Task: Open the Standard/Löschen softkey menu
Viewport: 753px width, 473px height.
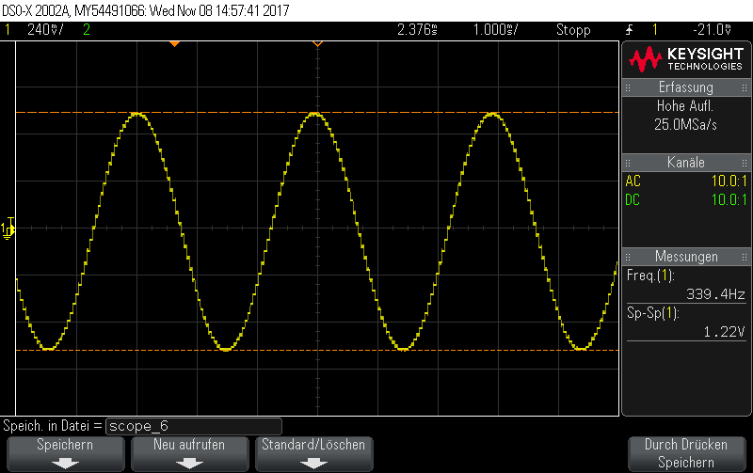Action: click(313, 453)
